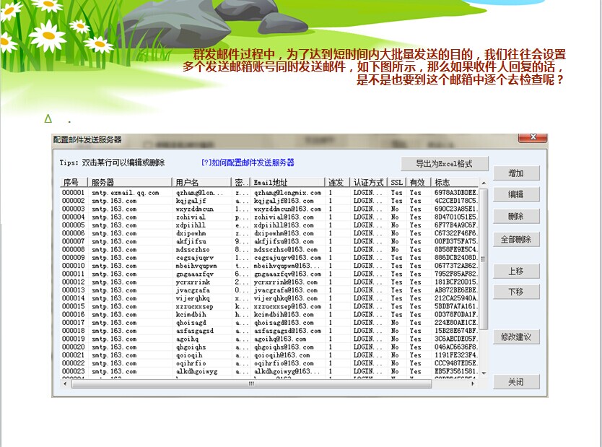
Task: Sort by the 服务器 column header
Action: (x=130, y=183)
